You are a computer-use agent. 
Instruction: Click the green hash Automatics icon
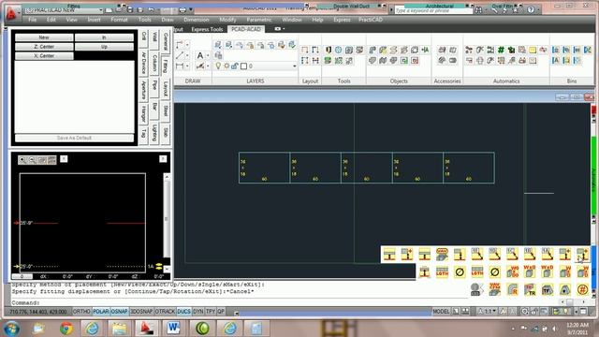[501, 50]
